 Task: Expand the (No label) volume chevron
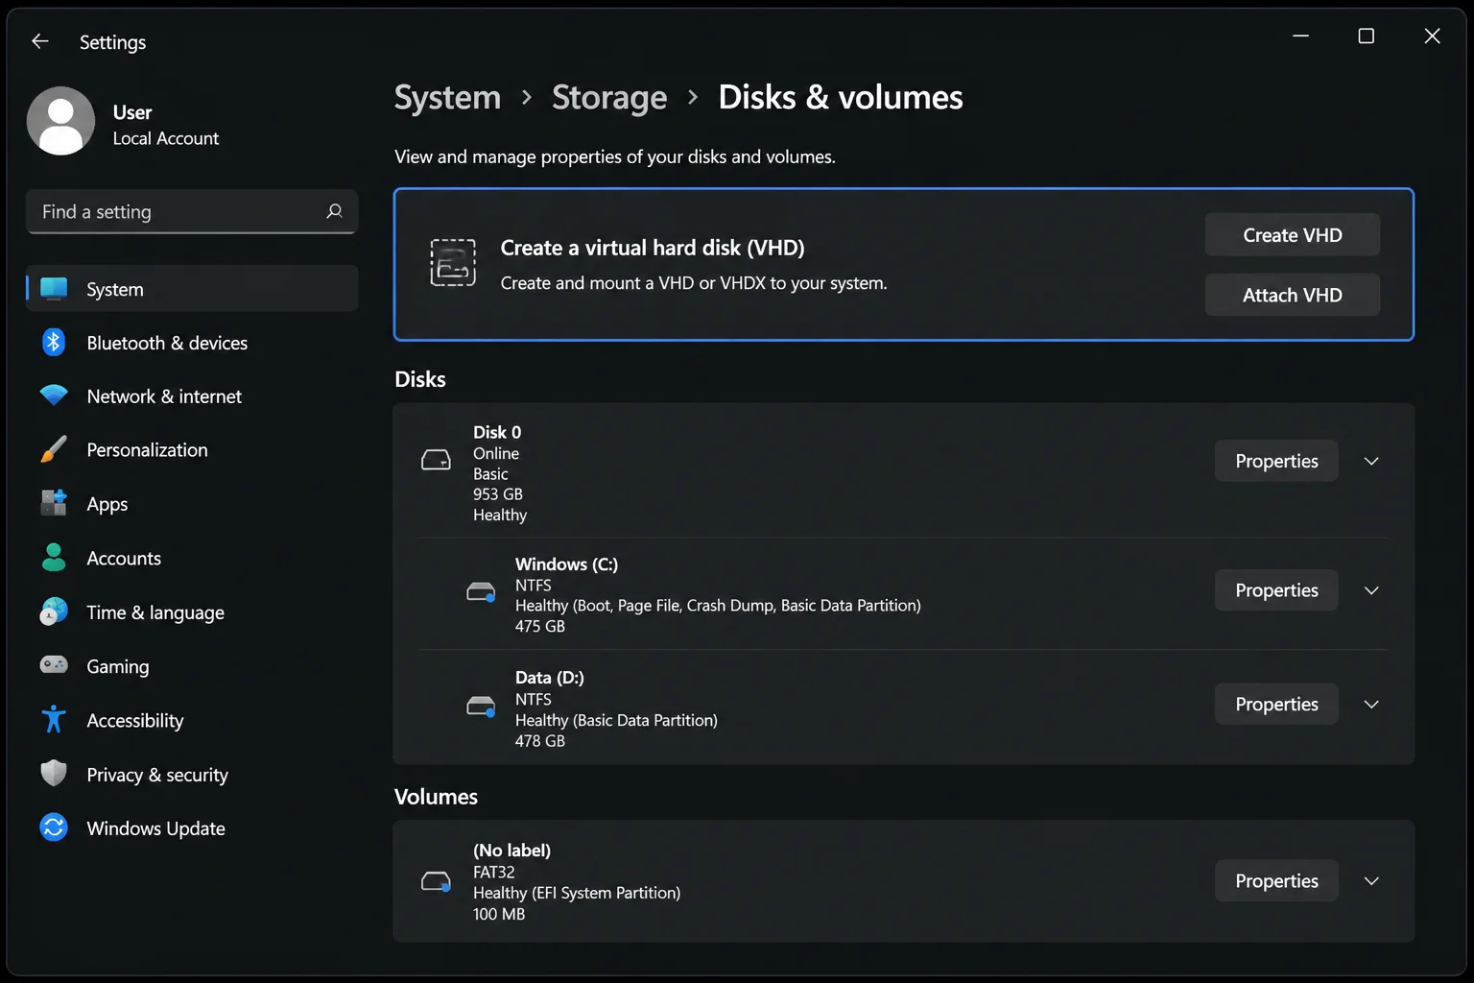click(1371, 881)
